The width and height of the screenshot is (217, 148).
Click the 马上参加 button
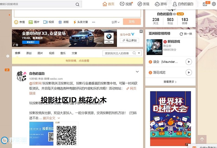(130, 40)
